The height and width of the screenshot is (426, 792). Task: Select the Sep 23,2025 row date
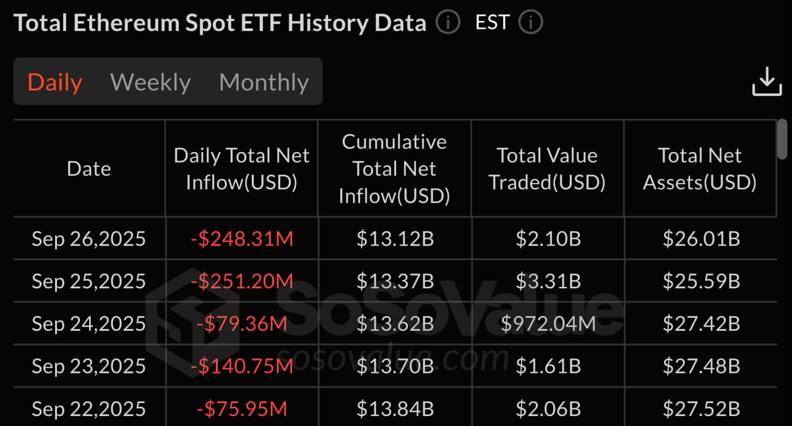(x=89, y=366)
